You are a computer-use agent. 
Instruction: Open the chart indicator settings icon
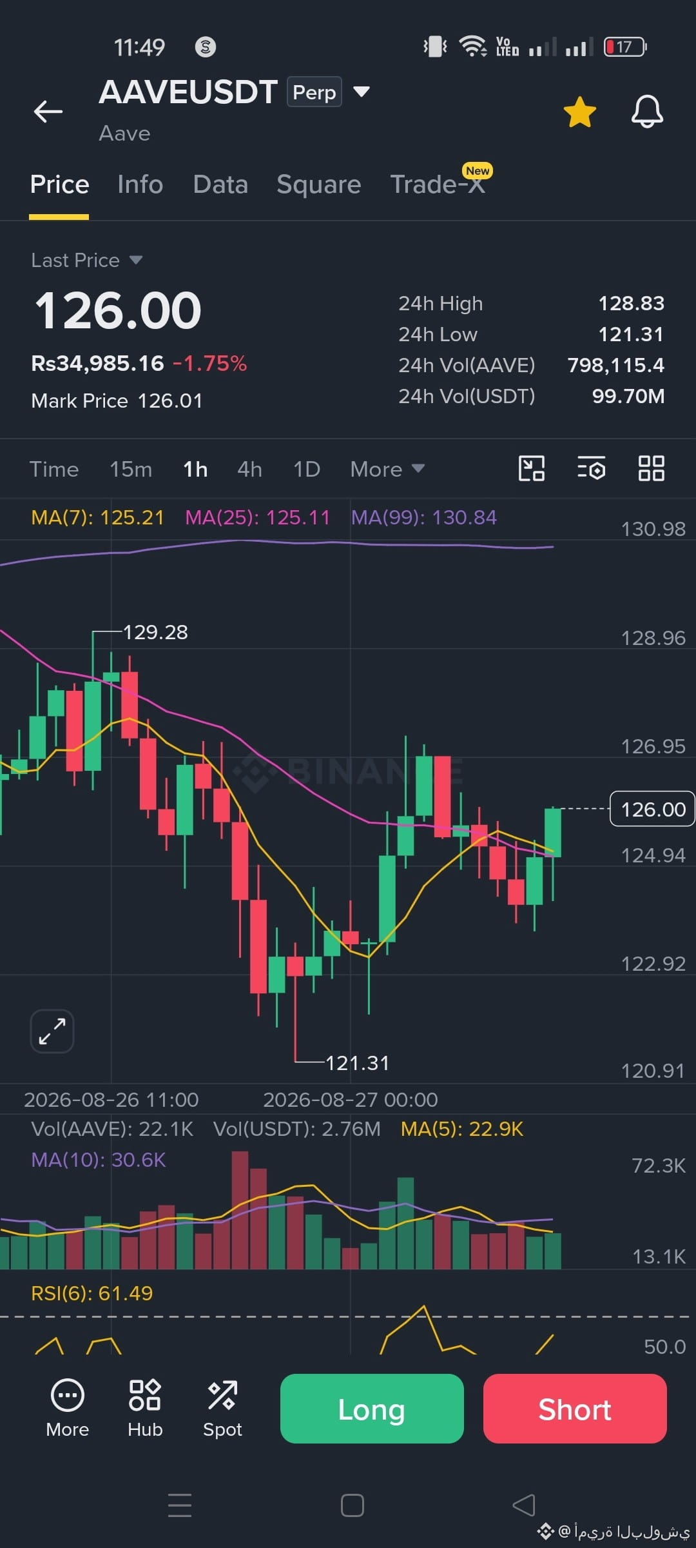coord(591,468)
